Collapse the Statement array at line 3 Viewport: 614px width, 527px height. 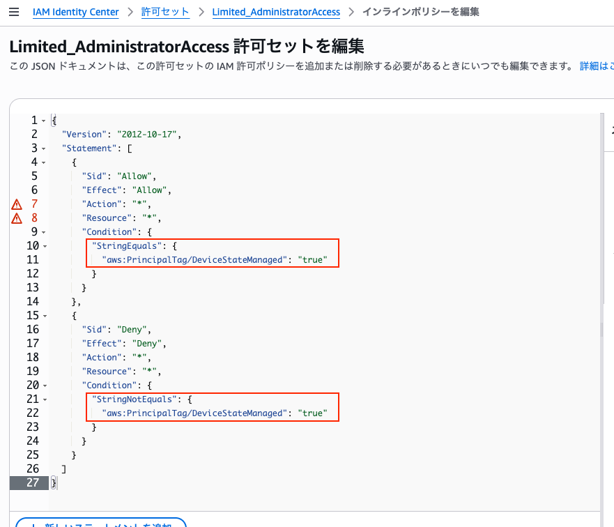43,148
